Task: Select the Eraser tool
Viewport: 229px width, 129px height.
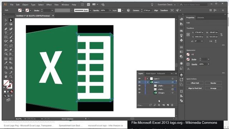Action: (x=11, y=41)
